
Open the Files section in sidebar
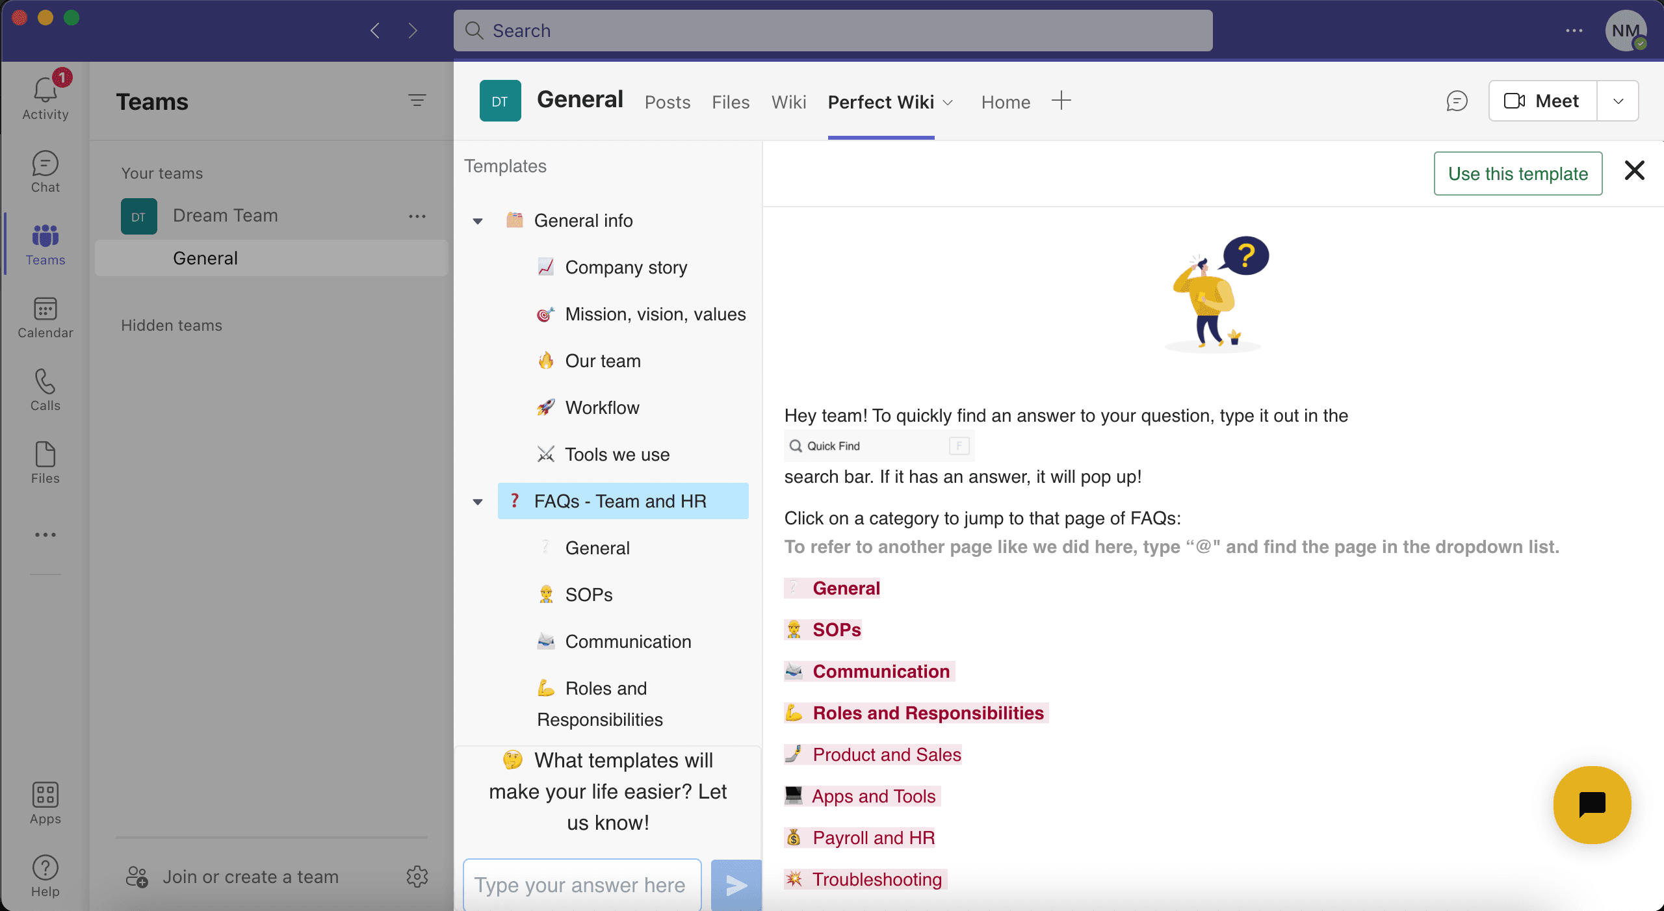(45, 462)
